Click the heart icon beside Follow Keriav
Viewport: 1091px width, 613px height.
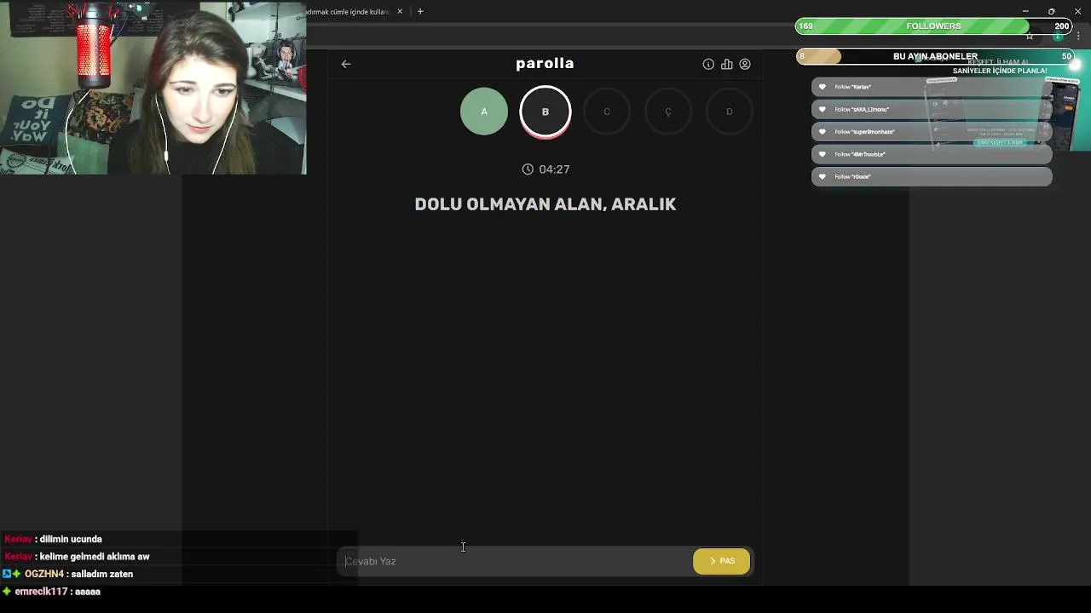click(x=823, y=87)
